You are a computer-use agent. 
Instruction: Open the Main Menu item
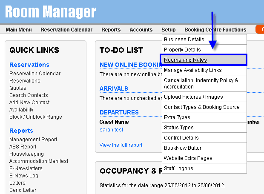tap(19, 30)
